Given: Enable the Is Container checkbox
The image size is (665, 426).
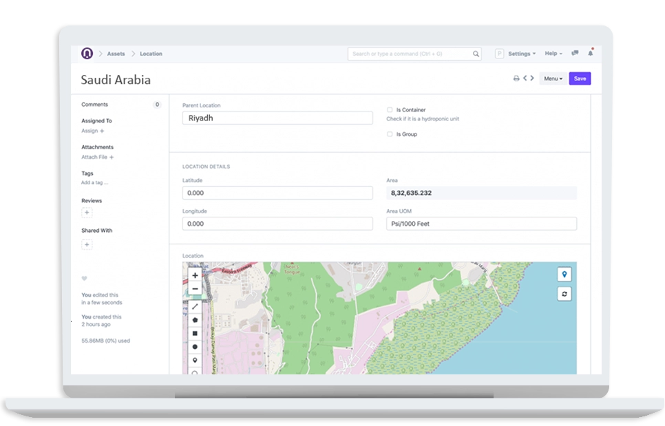Looking at the screenshot, I should coord(390,110).
